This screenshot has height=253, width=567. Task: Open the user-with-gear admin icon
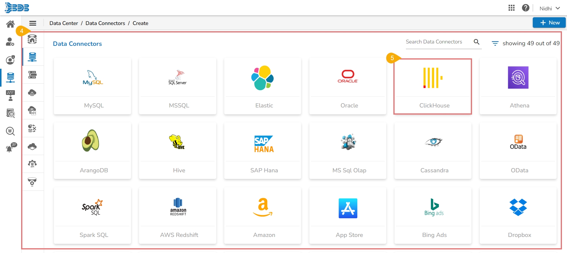tap(10, 42)
